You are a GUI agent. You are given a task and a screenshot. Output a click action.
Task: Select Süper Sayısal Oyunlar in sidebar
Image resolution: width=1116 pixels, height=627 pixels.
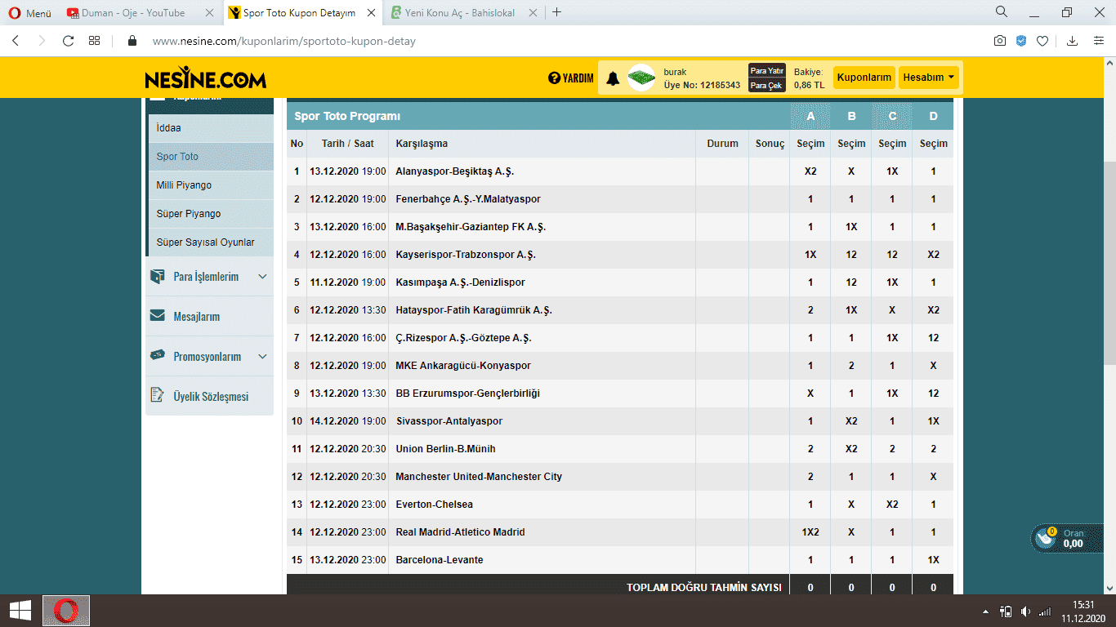[x=210, y=242]
